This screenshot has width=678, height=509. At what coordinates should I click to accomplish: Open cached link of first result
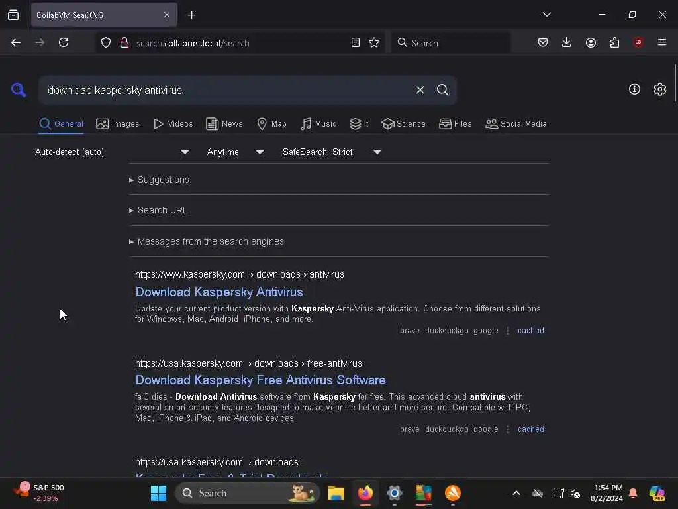pos(530,331)
